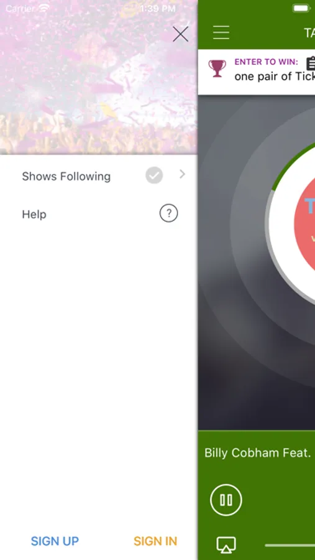Expand Shows Following with chevron arrow
Screen dimensions: 315x560
coord(182,174)
